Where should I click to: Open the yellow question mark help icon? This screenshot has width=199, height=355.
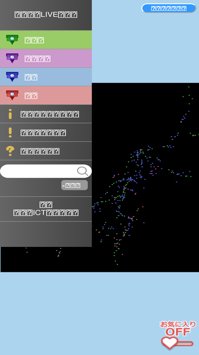[10, 151]
